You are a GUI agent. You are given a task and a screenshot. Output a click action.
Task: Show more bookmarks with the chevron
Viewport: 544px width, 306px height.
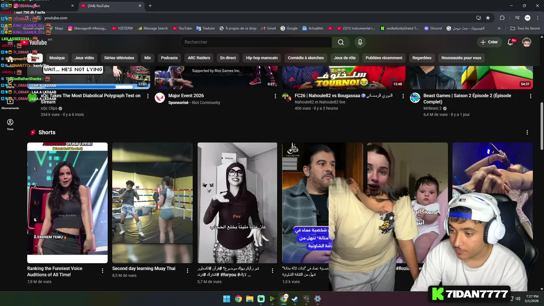[x=499, y=28]
